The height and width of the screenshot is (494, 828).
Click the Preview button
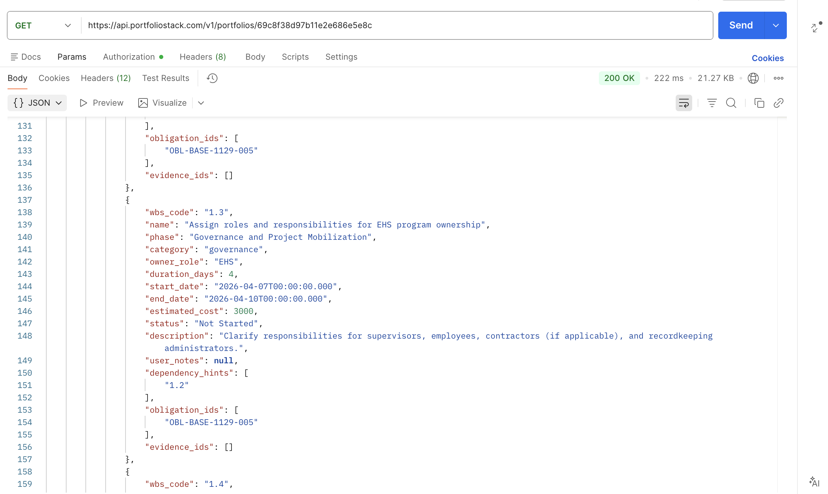click(101, 103)
